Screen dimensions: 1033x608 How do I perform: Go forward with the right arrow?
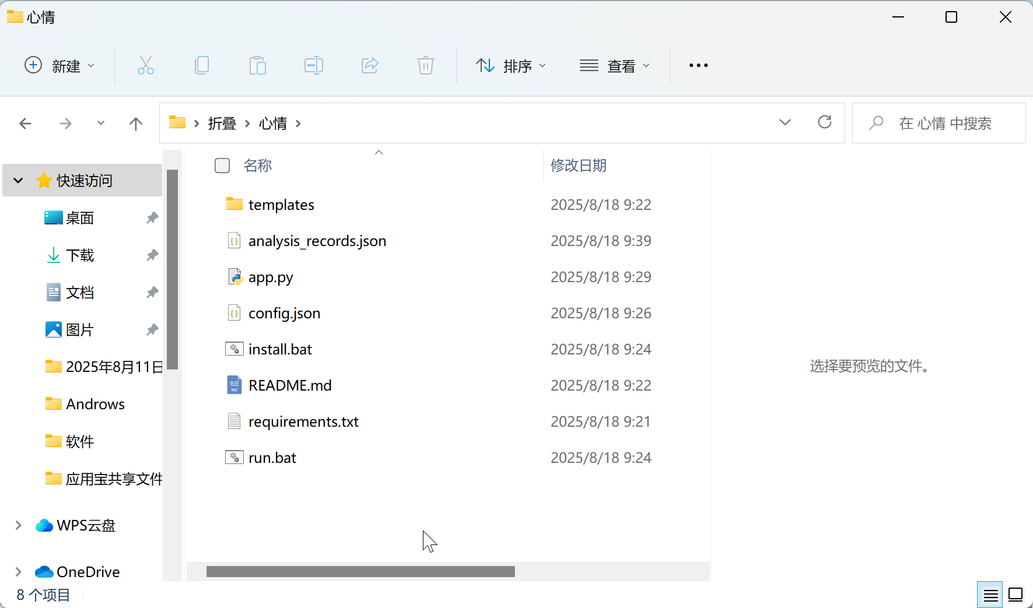point(65,124)
